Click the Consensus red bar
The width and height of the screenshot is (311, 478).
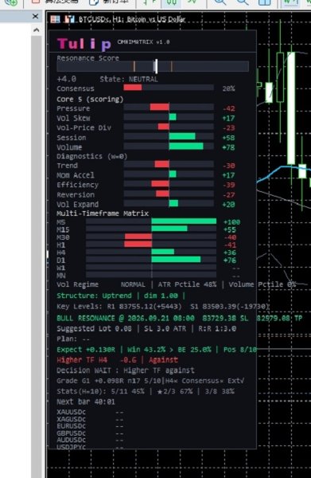(x=132, y=88)
